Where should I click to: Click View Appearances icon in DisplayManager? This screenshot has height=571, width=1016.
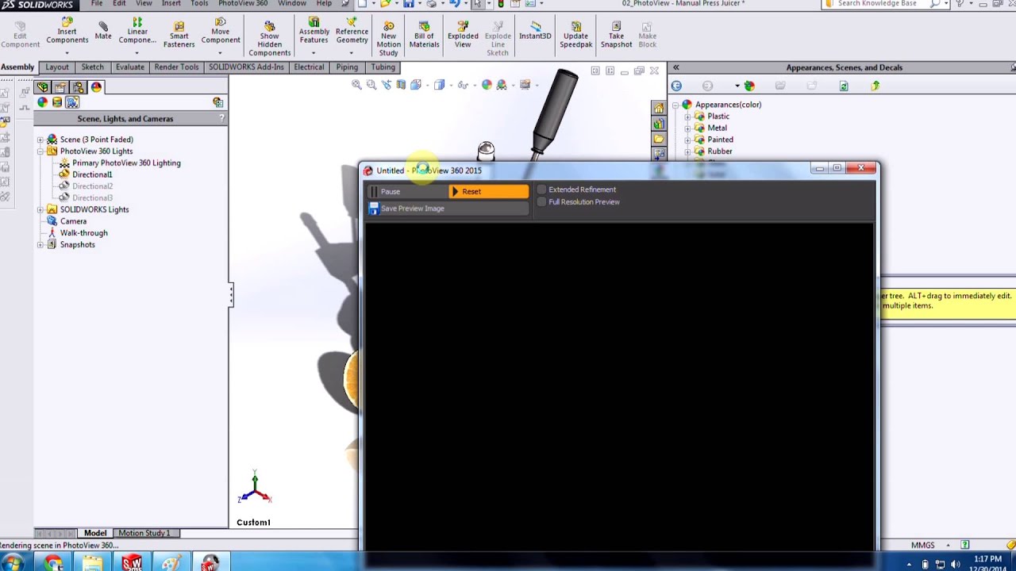[42, 102]
